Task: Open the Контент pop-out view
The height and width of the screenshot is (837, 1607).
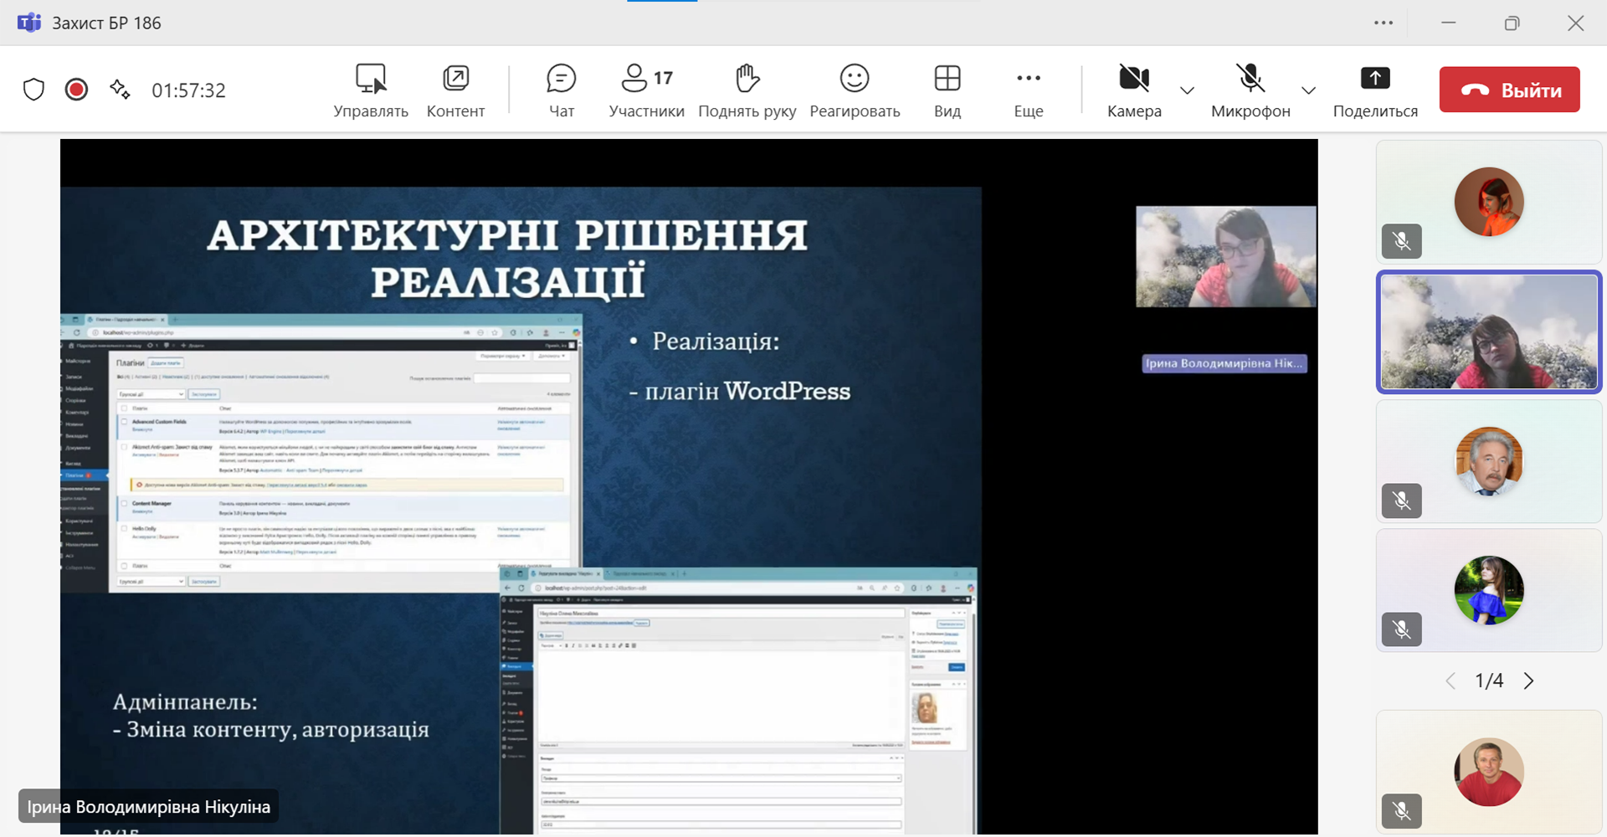Action: [455, 90]
